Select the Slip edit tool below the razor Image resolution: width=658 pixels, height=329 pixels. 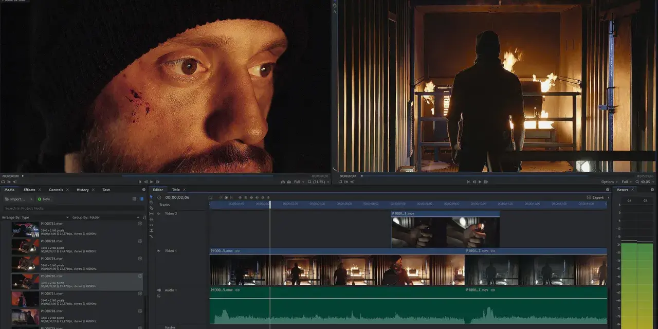151,214
